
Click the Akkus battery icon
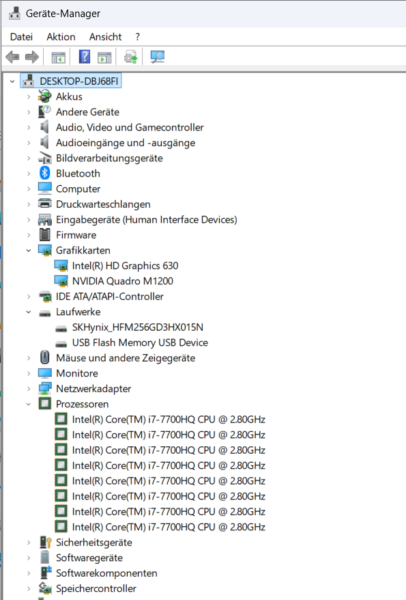click(x=44, y=96)
